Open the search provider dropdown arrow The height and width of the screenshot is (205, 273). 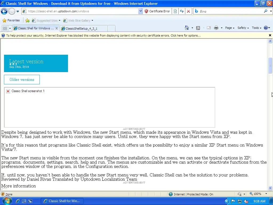(271, 11)
